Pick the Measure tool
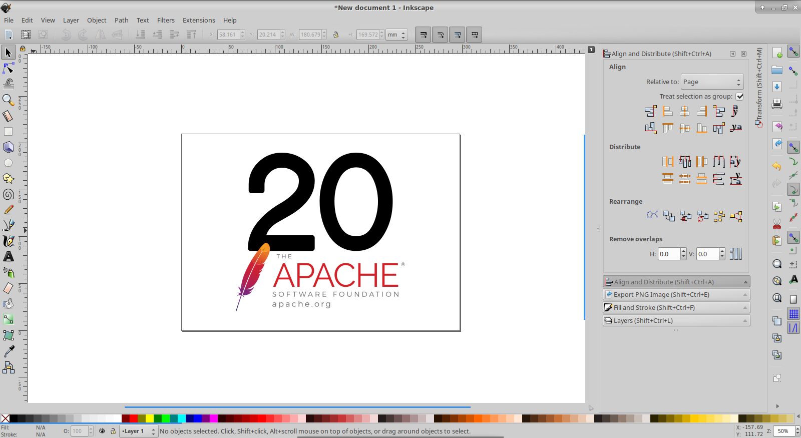This screenshot has width=801, height=438. 9,116
